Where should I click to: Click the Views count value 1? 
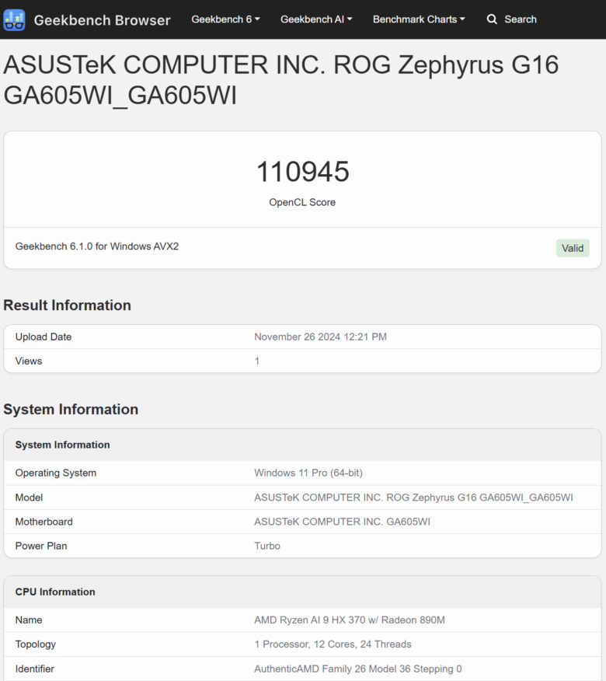coord(257,361)
